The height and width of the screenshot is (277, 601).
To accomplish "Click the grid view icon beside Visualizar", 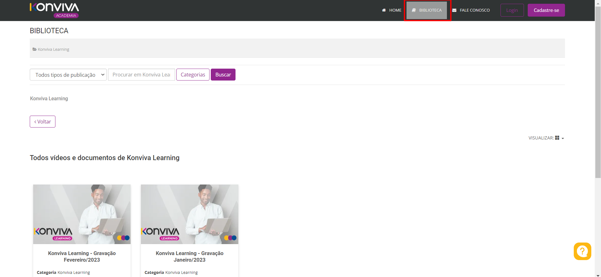I will click(557, 138).
